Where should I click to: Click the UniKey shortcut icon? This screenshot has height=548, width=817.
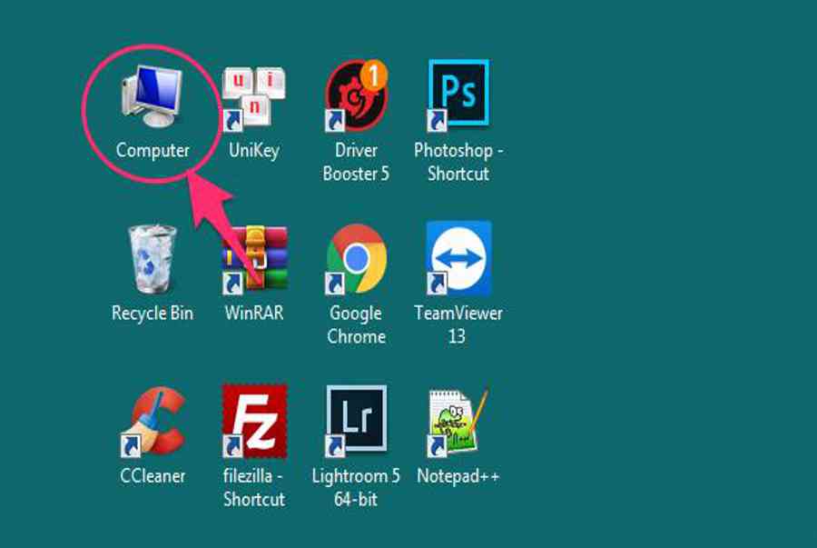click(254, 98)
